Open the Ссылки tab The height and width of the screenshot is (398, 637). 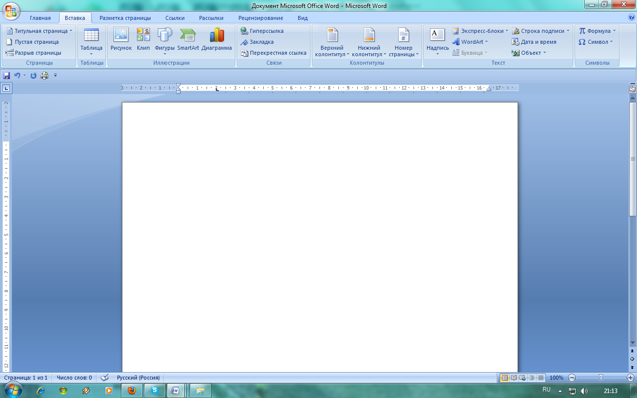coord(175,18)
